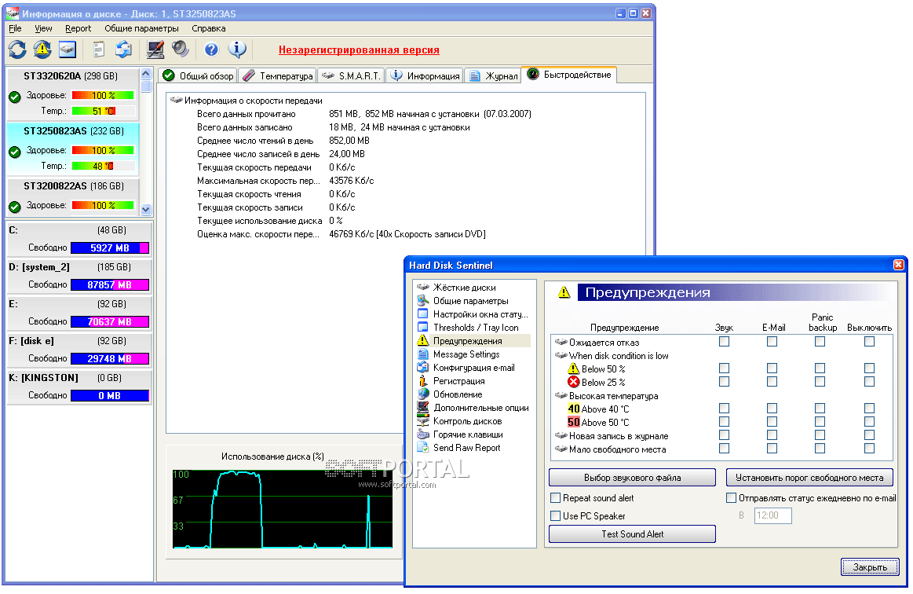Enable Звук for Мало свободного места
Viewport: 913px width, 594px height.
(725, 449)
